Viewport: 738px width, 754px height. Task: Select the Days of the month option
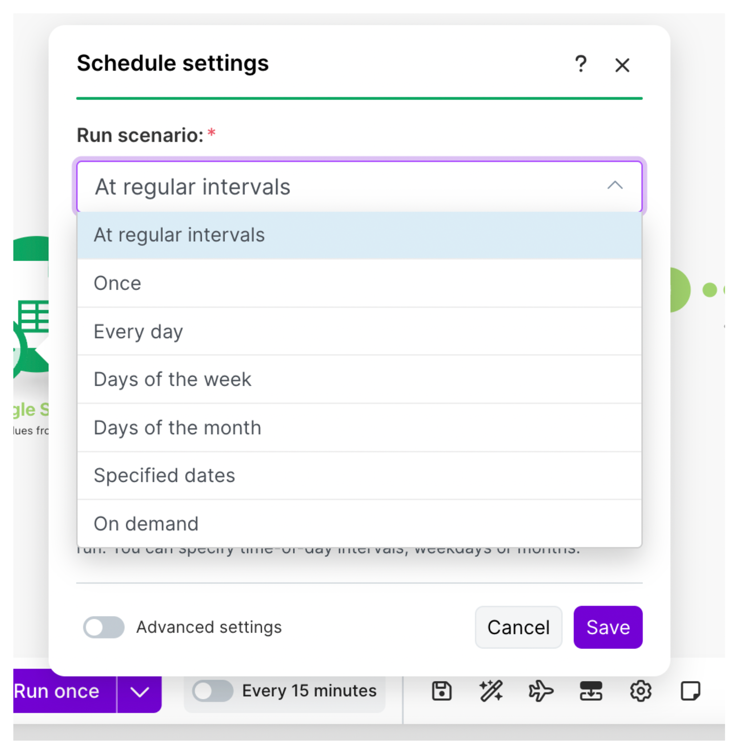point(177,427)
